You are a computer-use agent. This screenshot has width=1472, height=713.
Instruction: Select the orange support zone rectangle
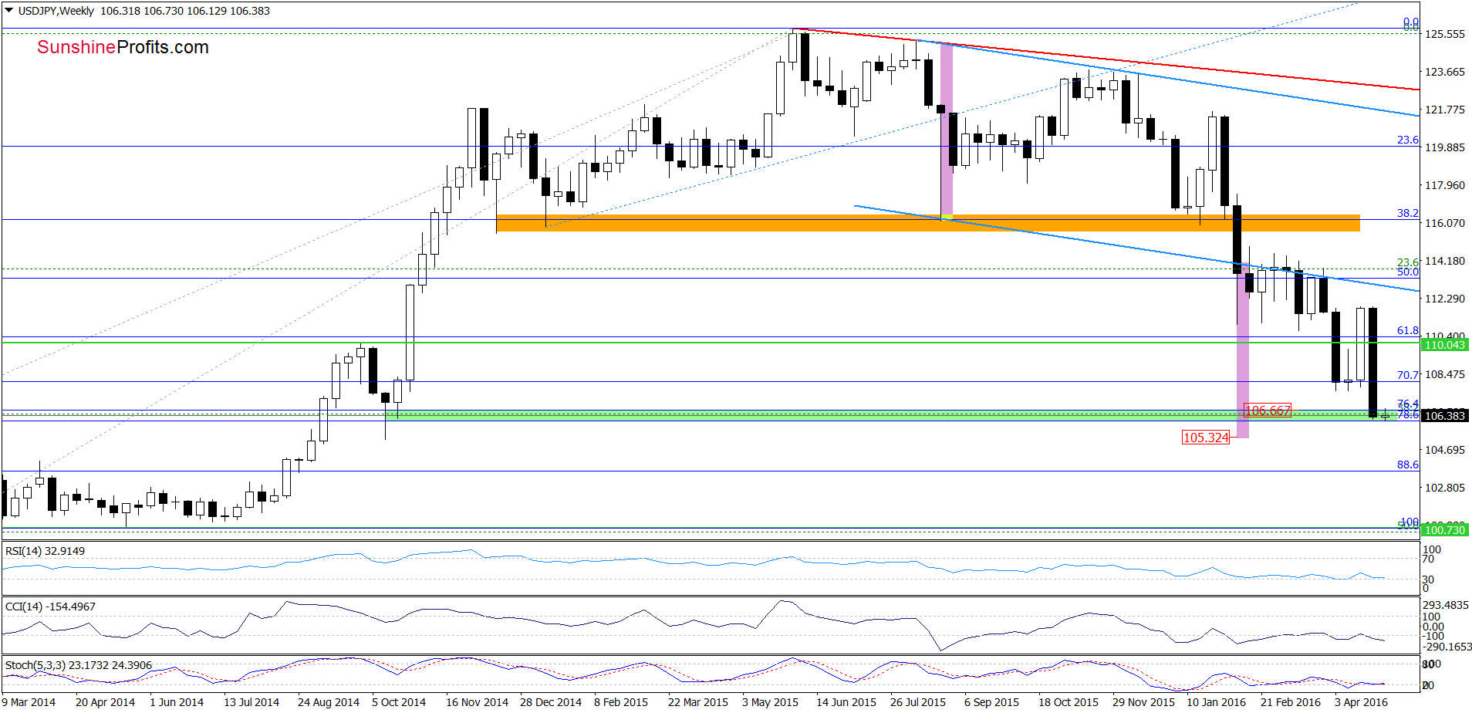928,223
